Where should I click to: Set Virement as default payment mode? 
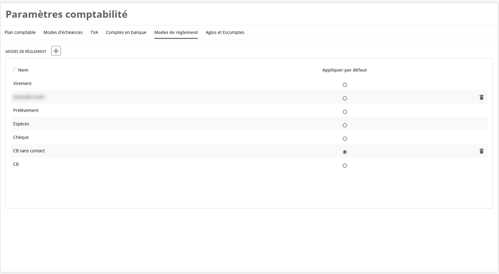click(x=345, y=85)
